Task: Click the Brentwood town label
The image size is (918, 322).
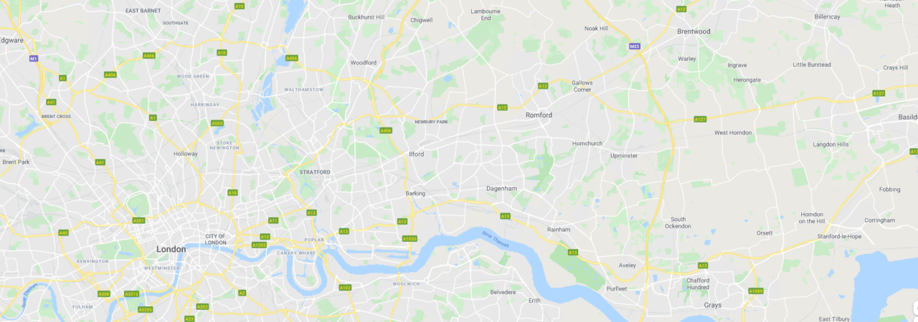Action: [694, 31]
